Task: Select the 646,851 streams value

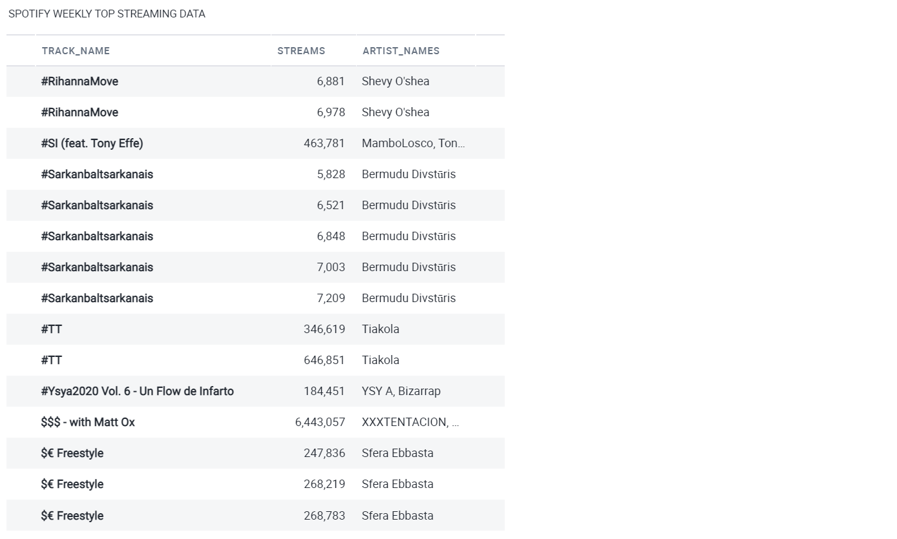Action: click(x=324, y=360)
